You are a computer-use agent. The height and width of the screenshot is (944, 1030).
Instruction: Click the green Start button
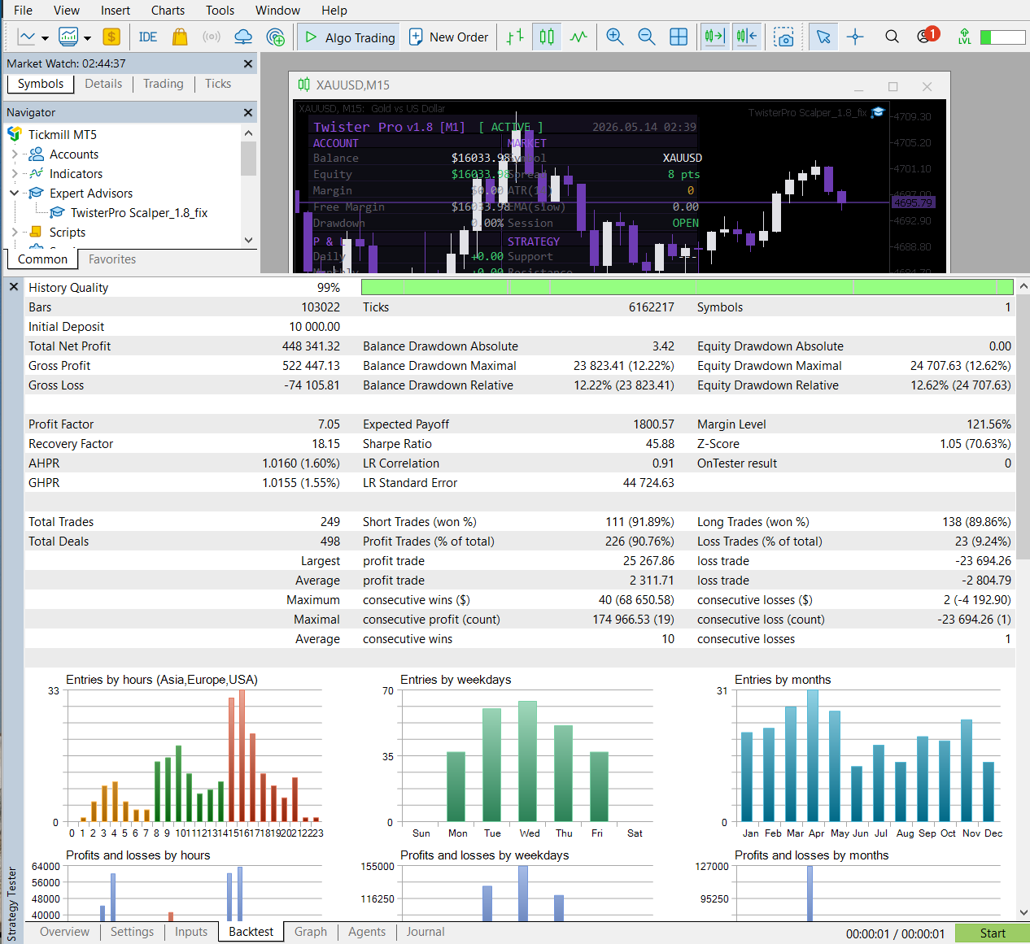[993, 933]
